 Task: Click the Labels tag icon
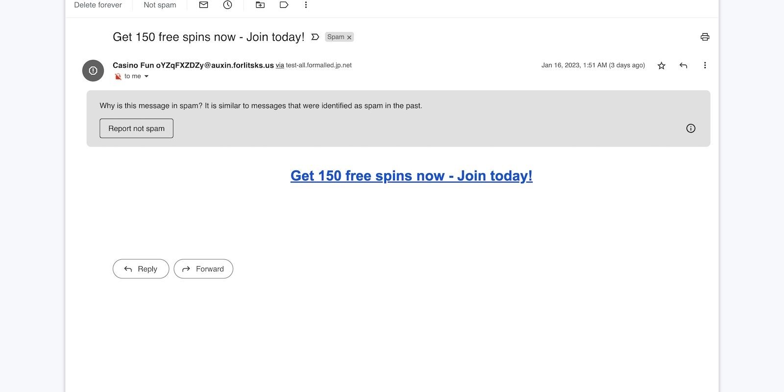click(x=284, y=5)
